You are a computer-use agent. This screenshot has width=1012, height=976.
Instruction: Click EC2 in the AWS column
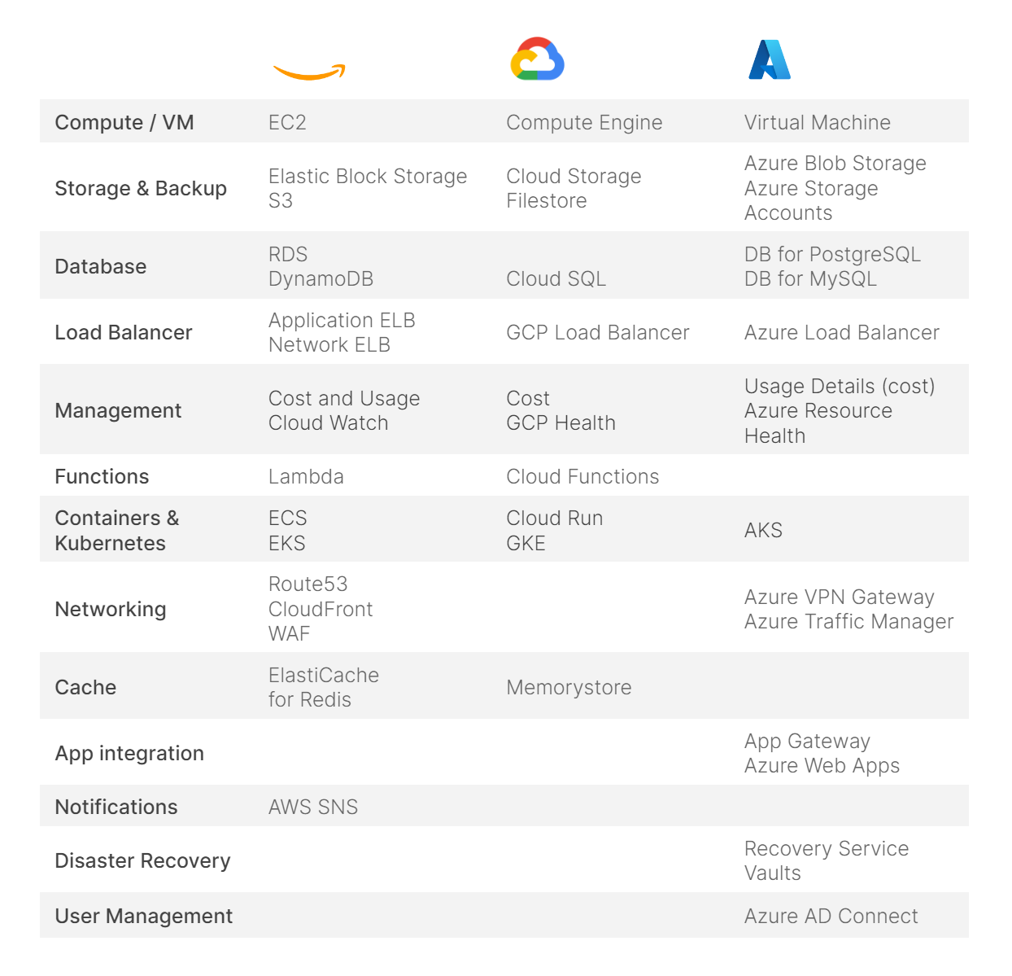coord(287,122)
